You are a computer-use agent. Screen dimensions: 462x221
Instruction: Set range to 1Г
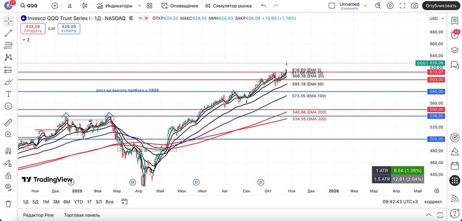[x=89, y=202]
